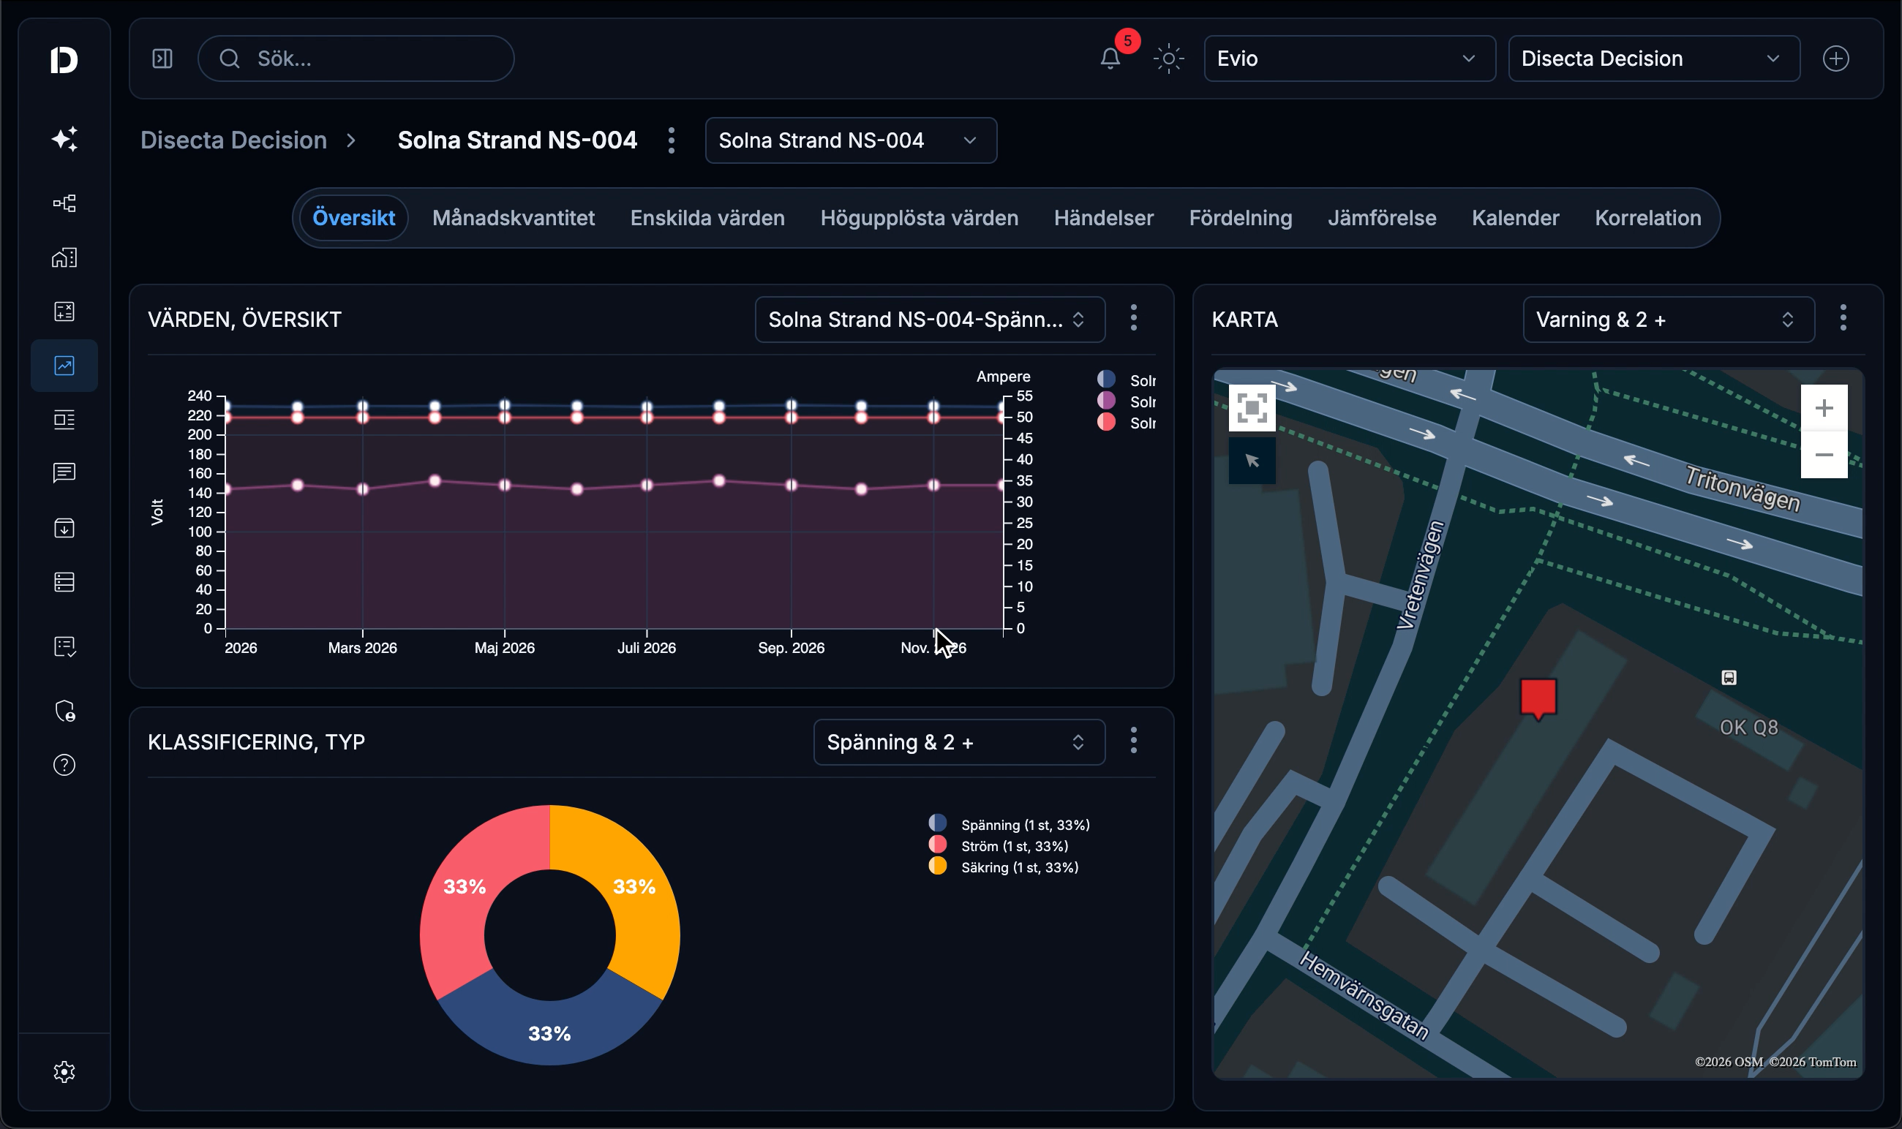This screenshot has width=1902, height=1129.
Task: Open Varning & 2 + map filter
Action: click(x=1669, y=320)
